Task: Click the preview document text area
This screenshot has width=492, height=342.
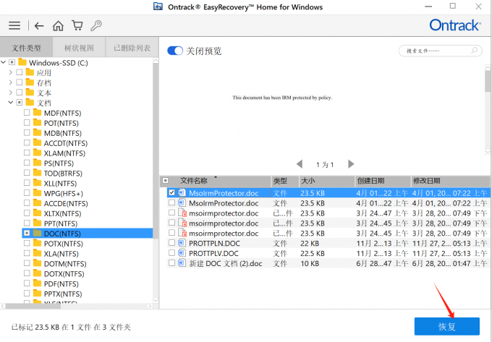Action: click(x=282, y=98)
